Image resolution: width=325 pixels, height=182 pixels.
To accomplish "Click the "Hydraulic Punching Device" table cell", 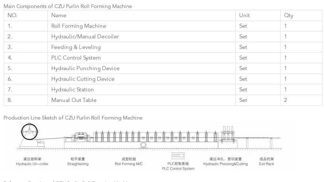I will coord(85,68).
